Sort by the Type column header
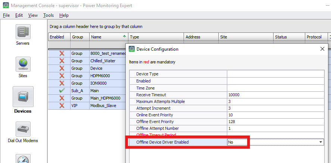331x163 pixels. 156,37
